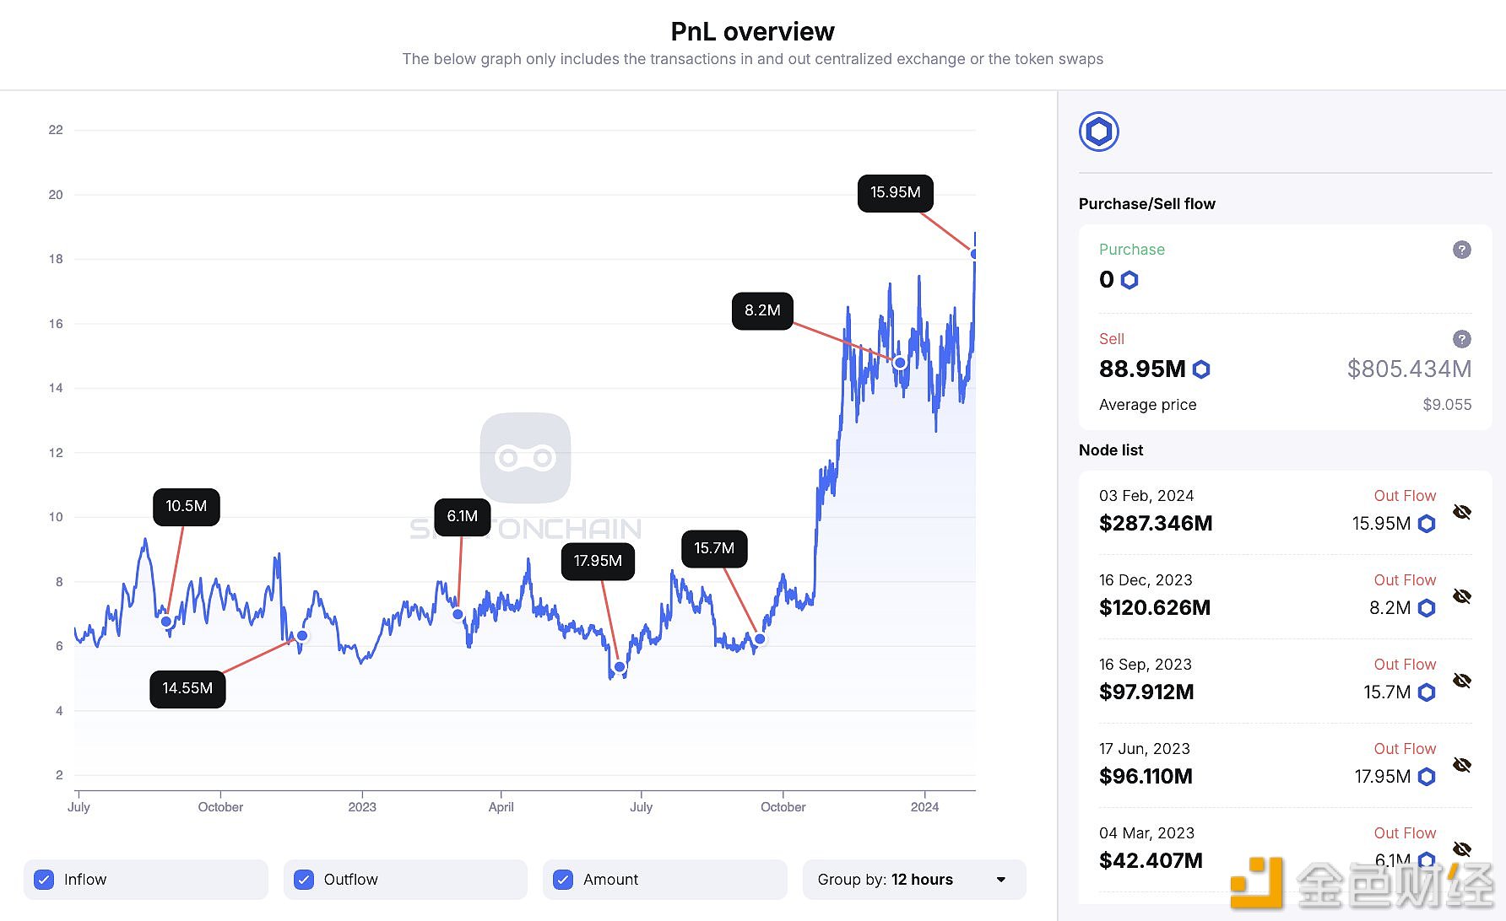Click token icon beside 15.7M in node list
This screenshot has height=921, width=1506.
(1427, 692)
